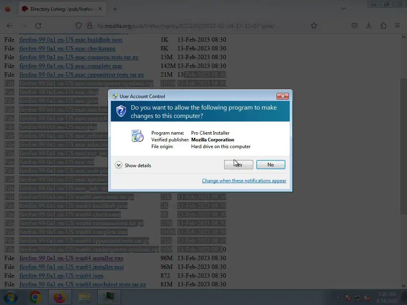The height and width of the screenshot is (305, 407).
Task: Show hidden tray icons arrow
Action: point(338,297)
